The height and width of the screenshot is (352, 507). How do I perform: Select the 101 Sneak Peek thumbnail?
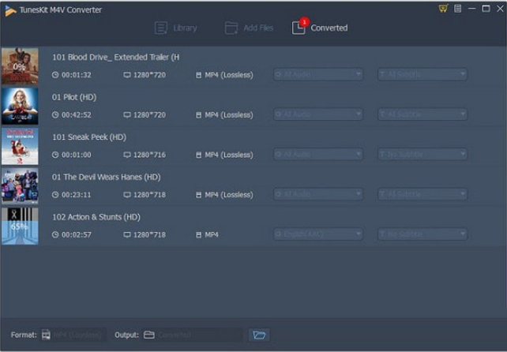20,146
